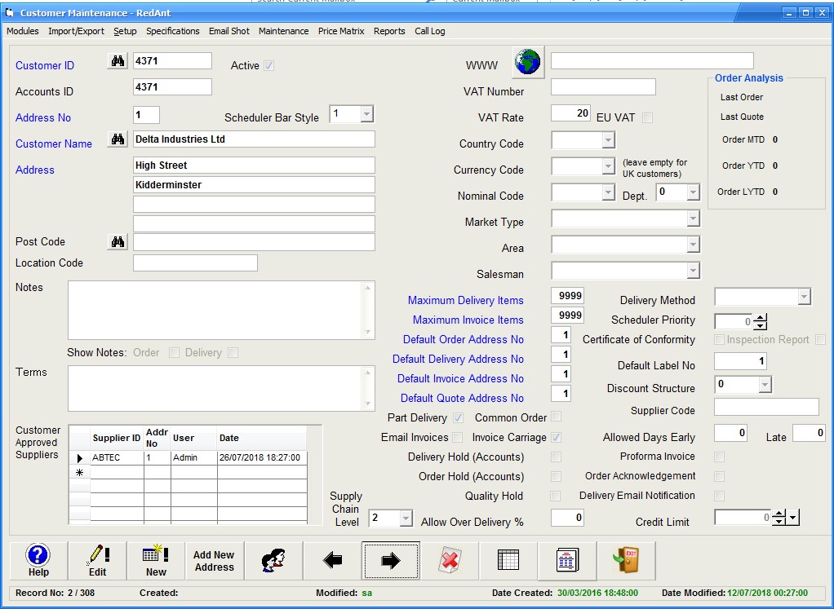
Task: Click the binoculars search next to Customer ID
Action: coord(118,61)
